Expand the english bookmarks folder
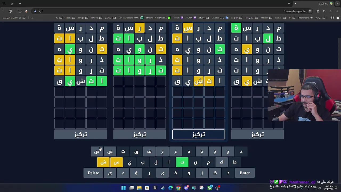 pyautogui.click(x=237, y=18)
